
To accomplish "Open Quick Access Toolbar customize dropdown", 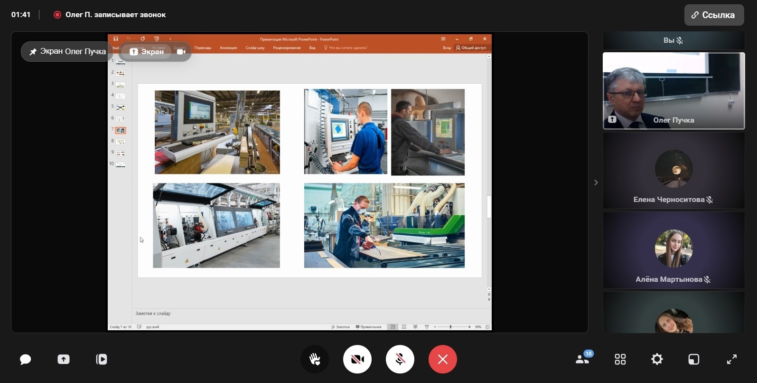I will click(170, 39).
